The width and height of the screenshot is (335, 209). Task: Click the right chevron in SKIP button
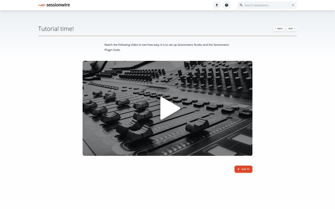pyautogui.click(x=295, y=29)
